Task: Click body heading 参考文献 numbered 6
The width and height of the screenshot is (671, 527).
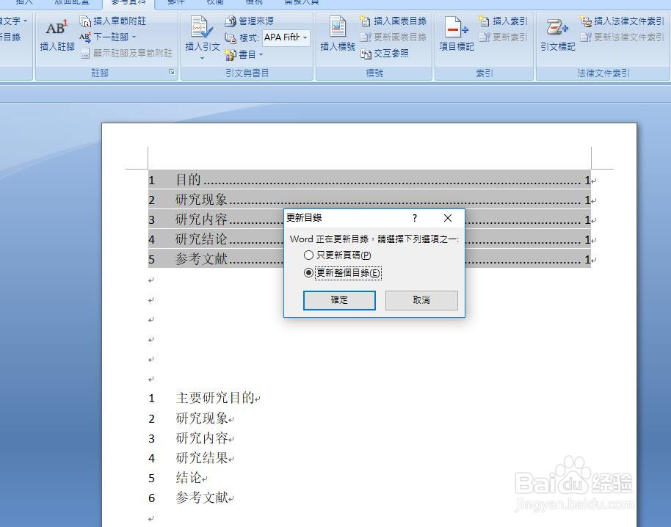Action: point(202,497)
